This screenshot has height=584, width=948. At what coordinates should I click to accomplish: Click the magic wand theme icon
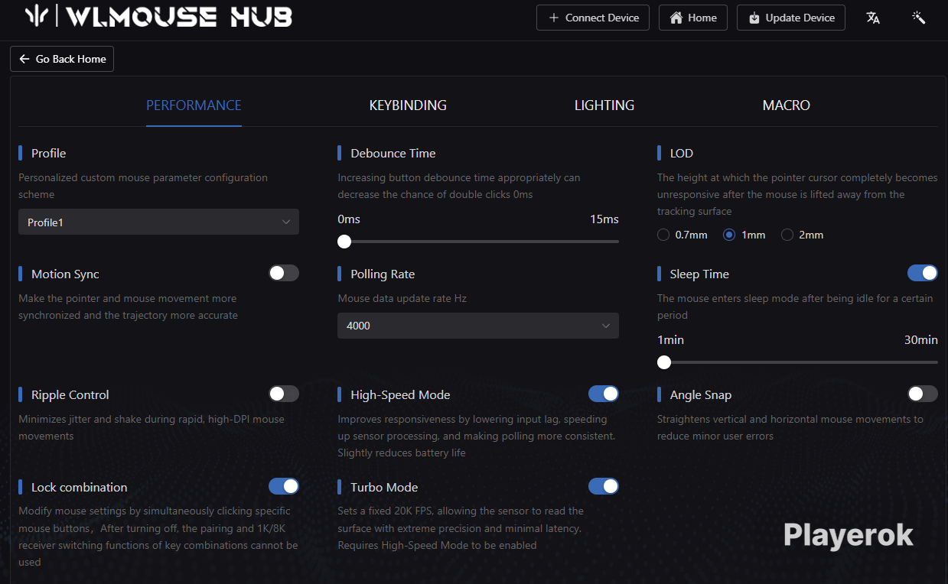pos(919,18)
